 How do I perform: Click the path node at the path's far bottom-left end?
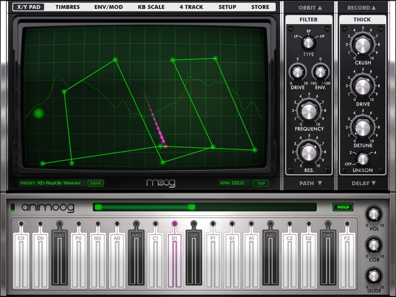tap(43, 164)
